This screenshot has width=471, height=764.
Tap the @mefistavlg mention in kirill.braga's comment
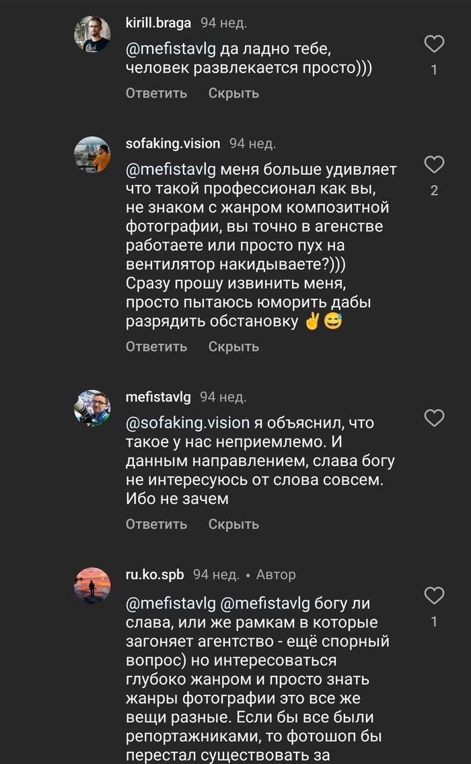pyautogui.click(x=171, y=49)
